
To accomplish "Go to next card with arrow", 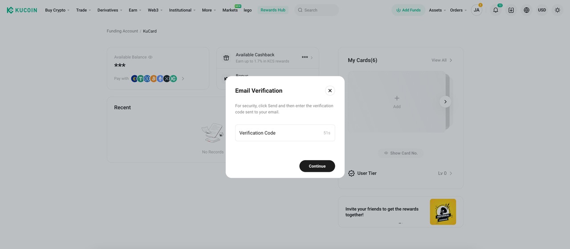I will point(445,102).
